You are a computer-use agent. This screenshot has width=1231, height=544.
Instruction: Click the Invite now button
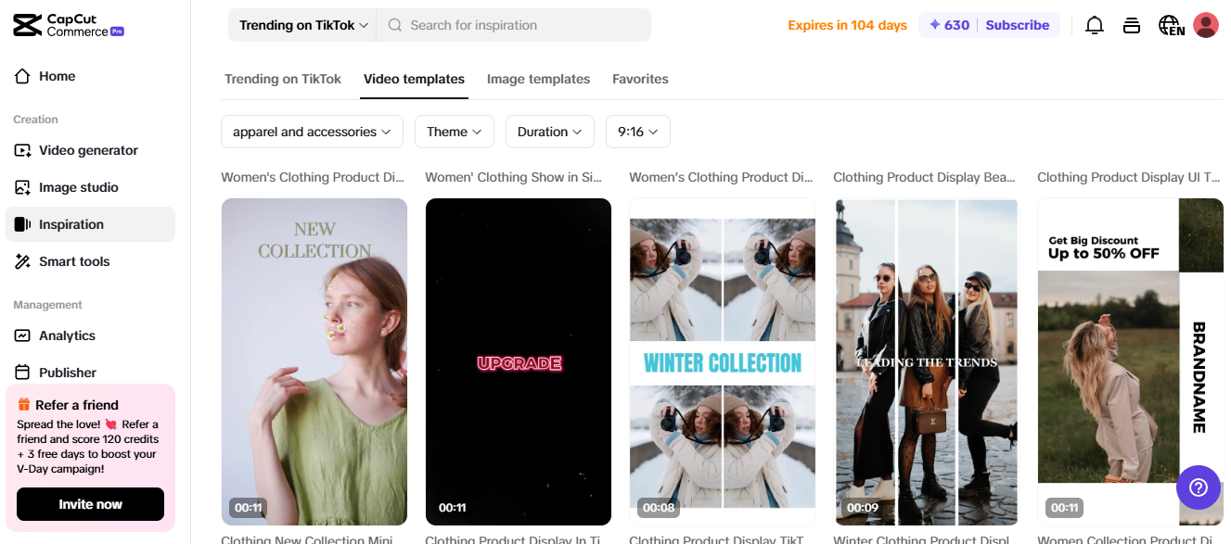[90, 504]
